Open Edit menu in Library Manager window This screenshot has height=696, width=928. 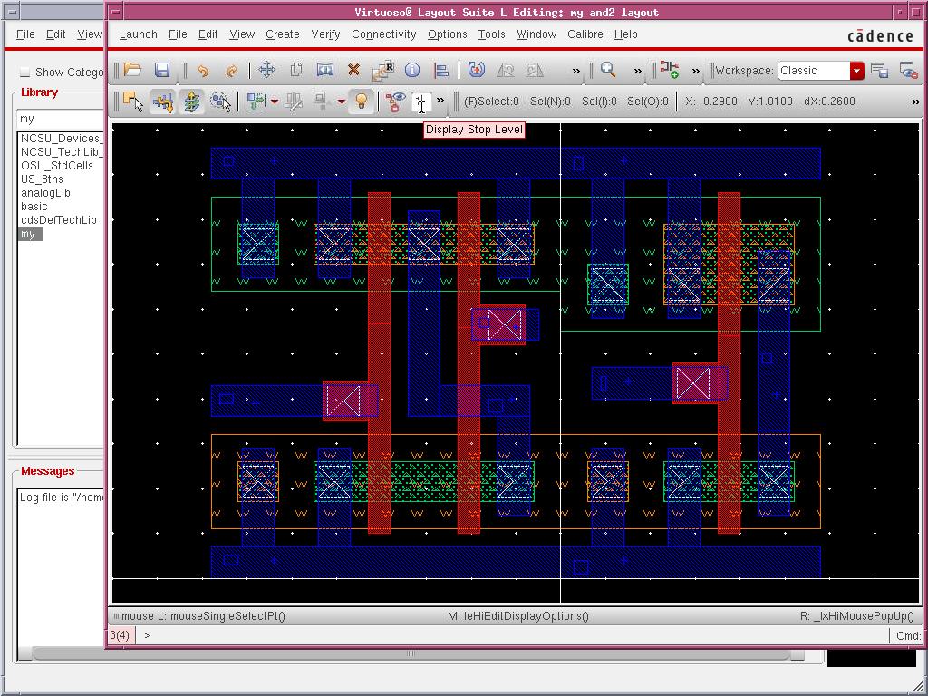(x=55, y=34)
